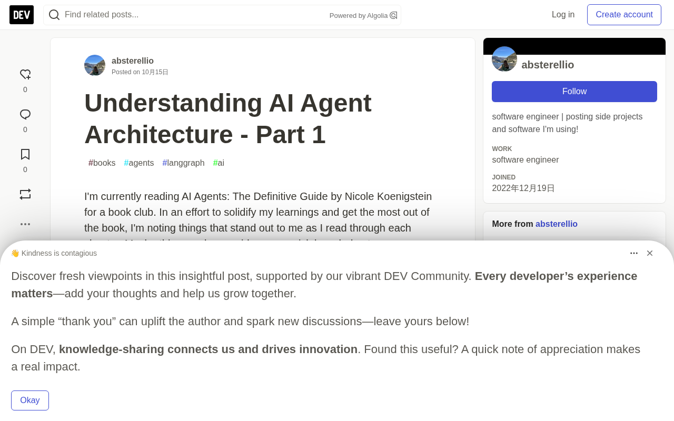The width and height of the screenshot is (674, 421).
Task: Open absterellio name in profile card
Action: [x=548, y=65]
